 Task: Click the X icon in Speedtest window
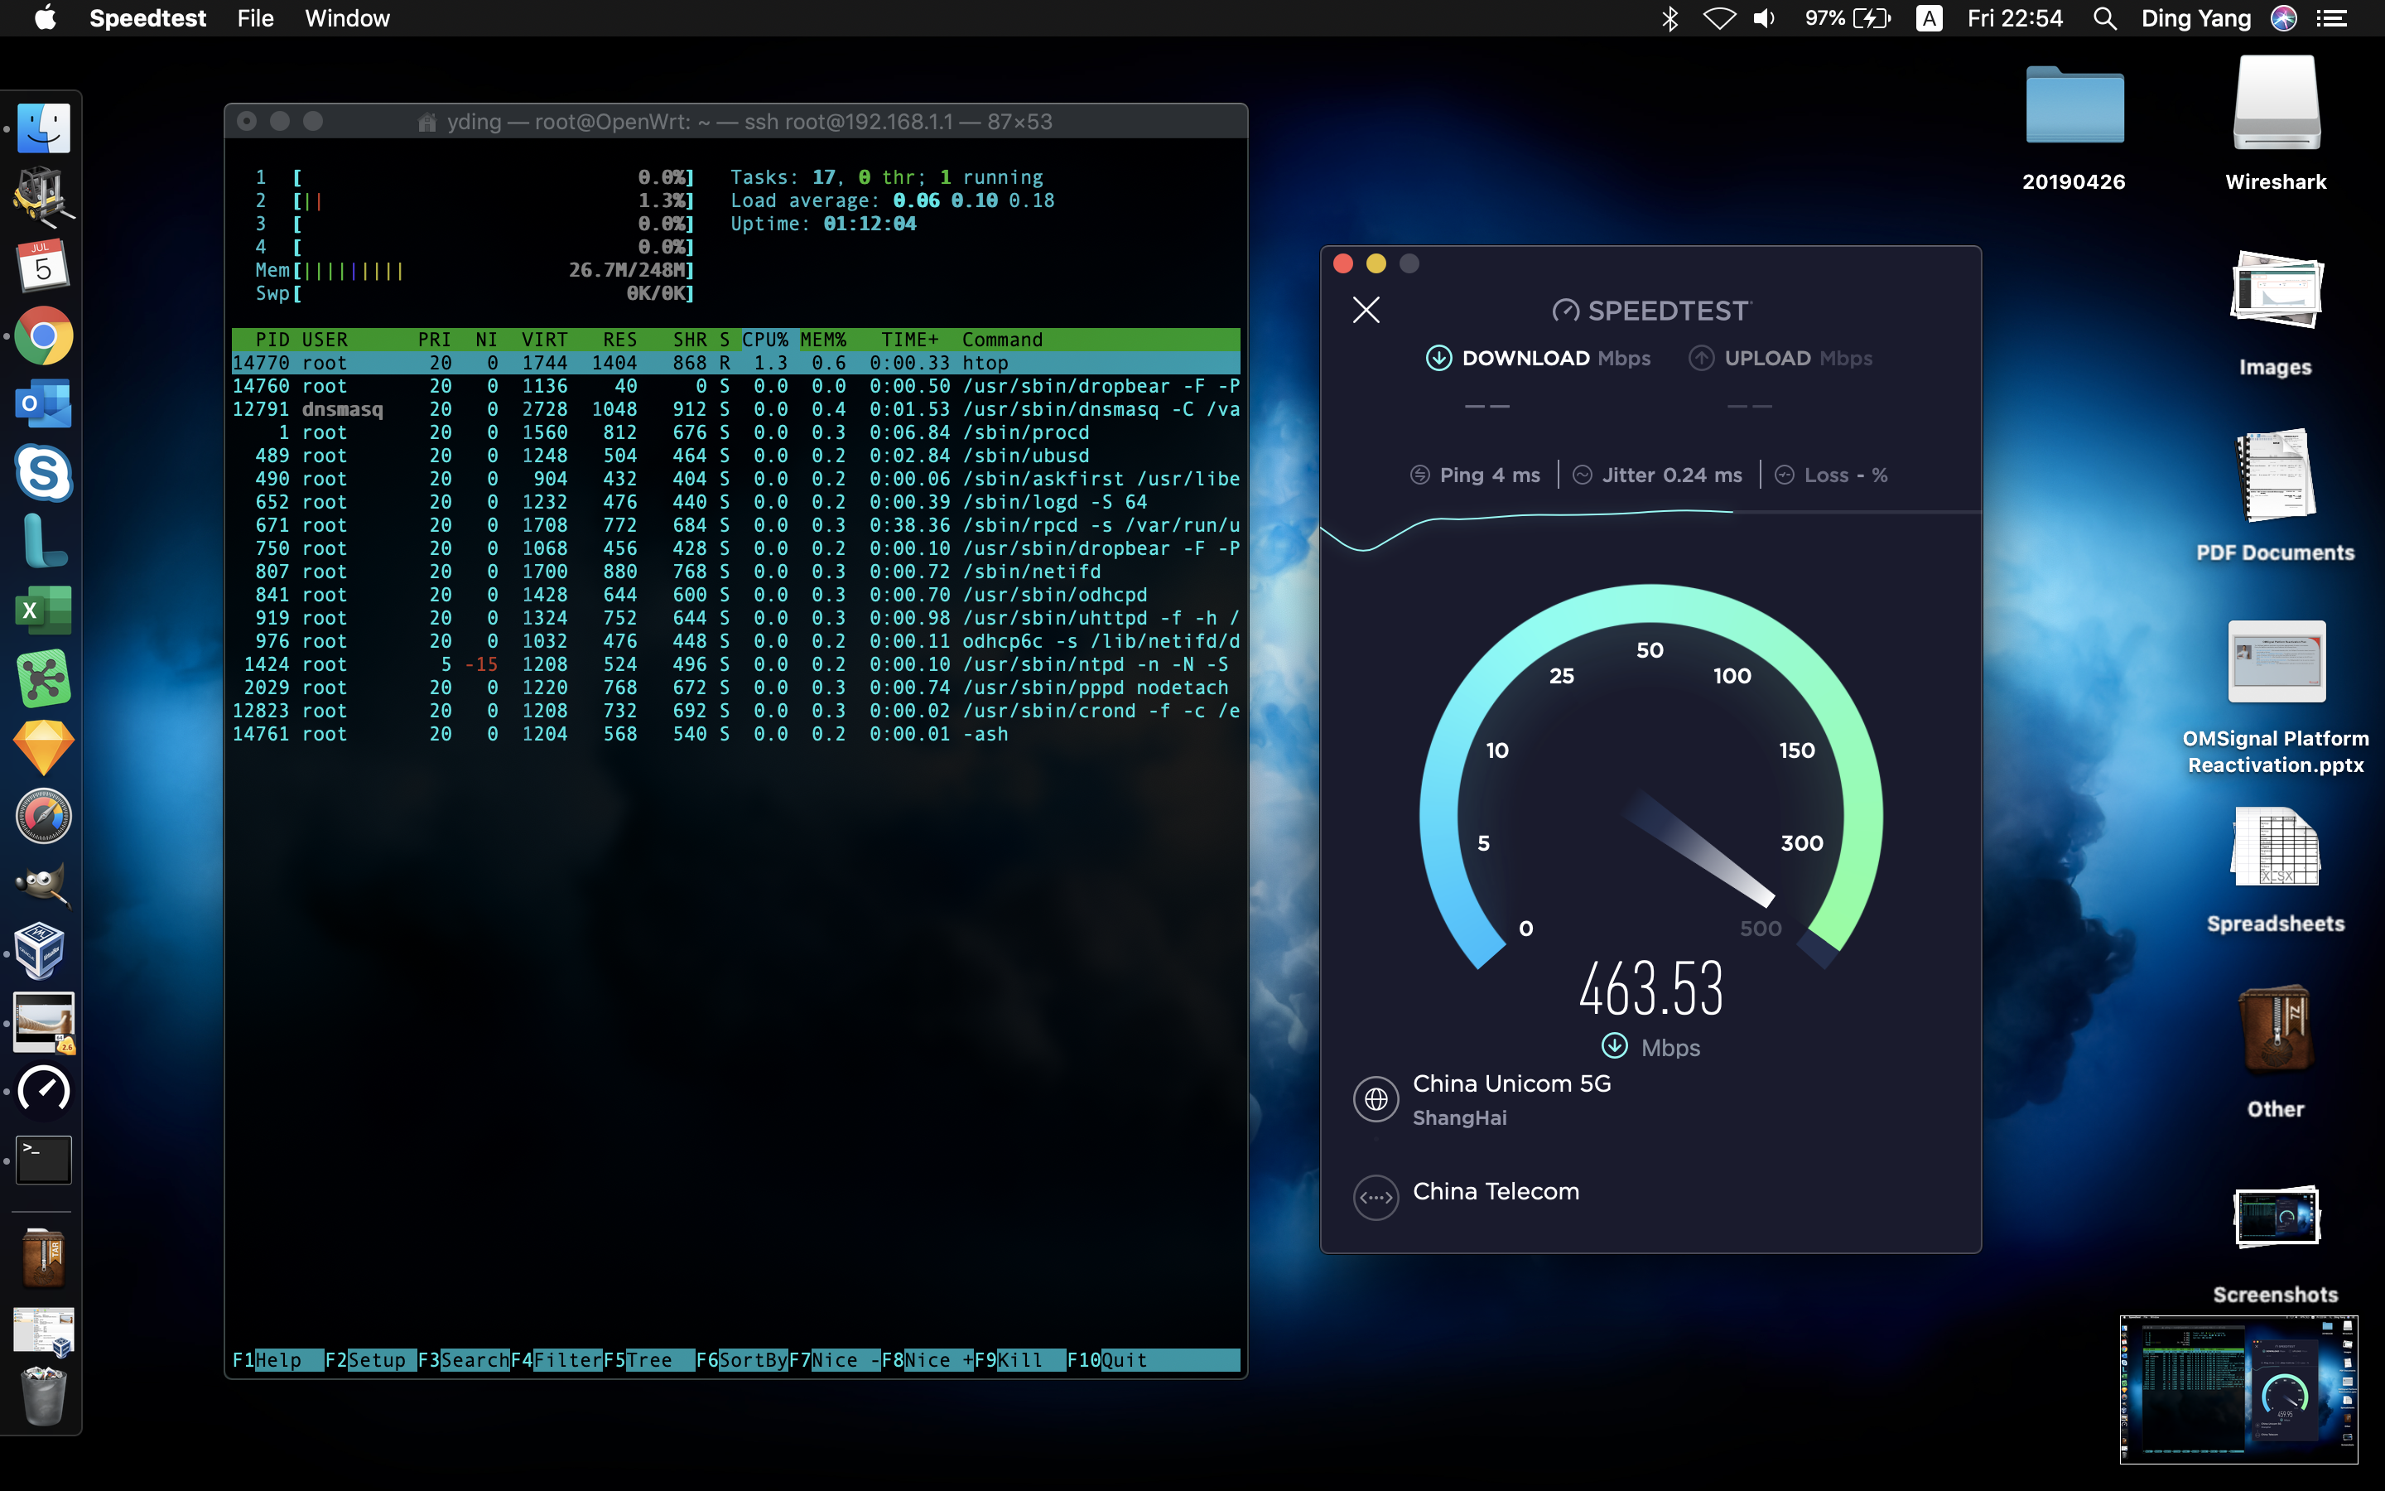click(x=1366, y=310)
